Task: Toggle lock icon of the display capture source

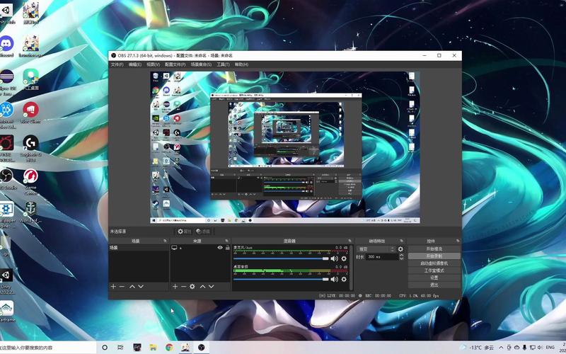Action: 227,248
